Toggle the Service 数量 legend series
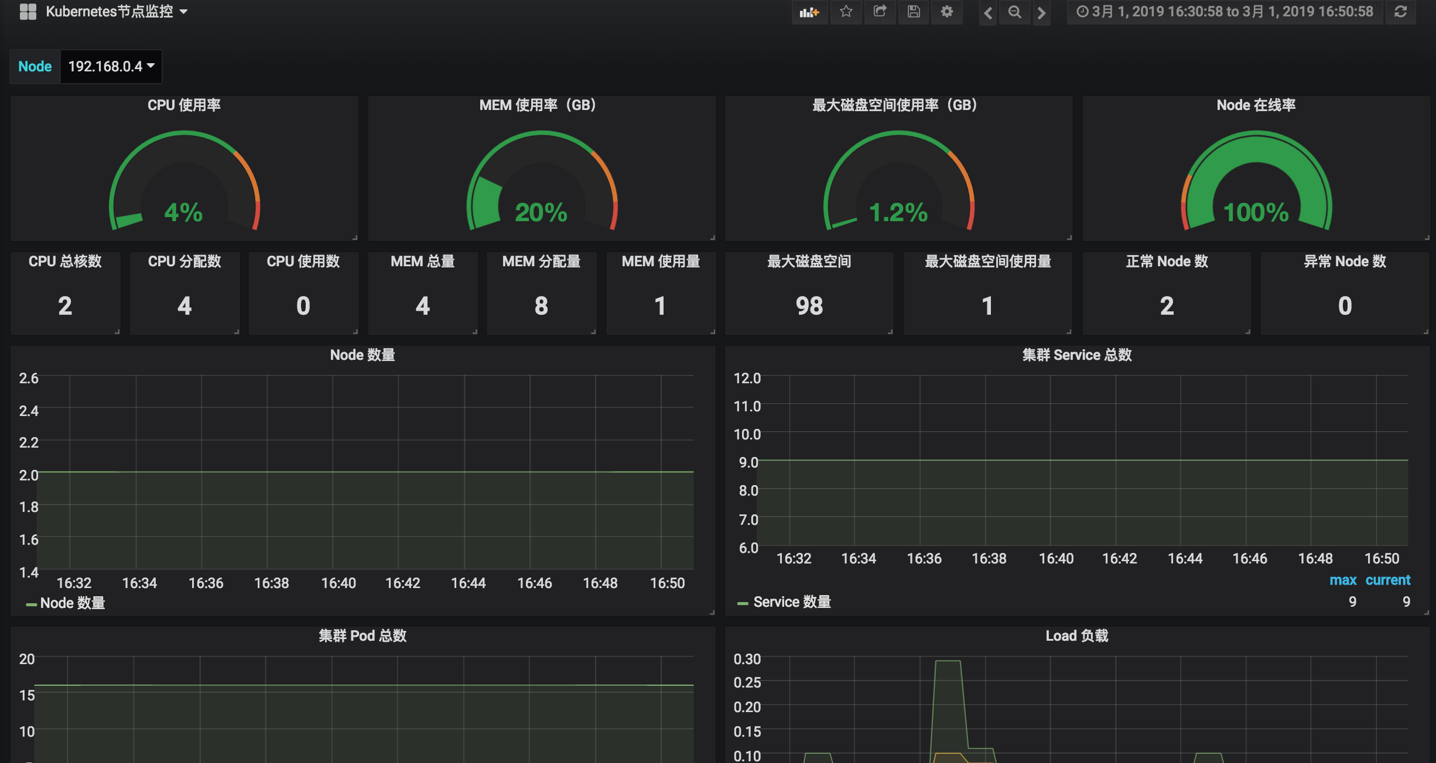This screenshot has height=763, width=1436. pos(792,602)
